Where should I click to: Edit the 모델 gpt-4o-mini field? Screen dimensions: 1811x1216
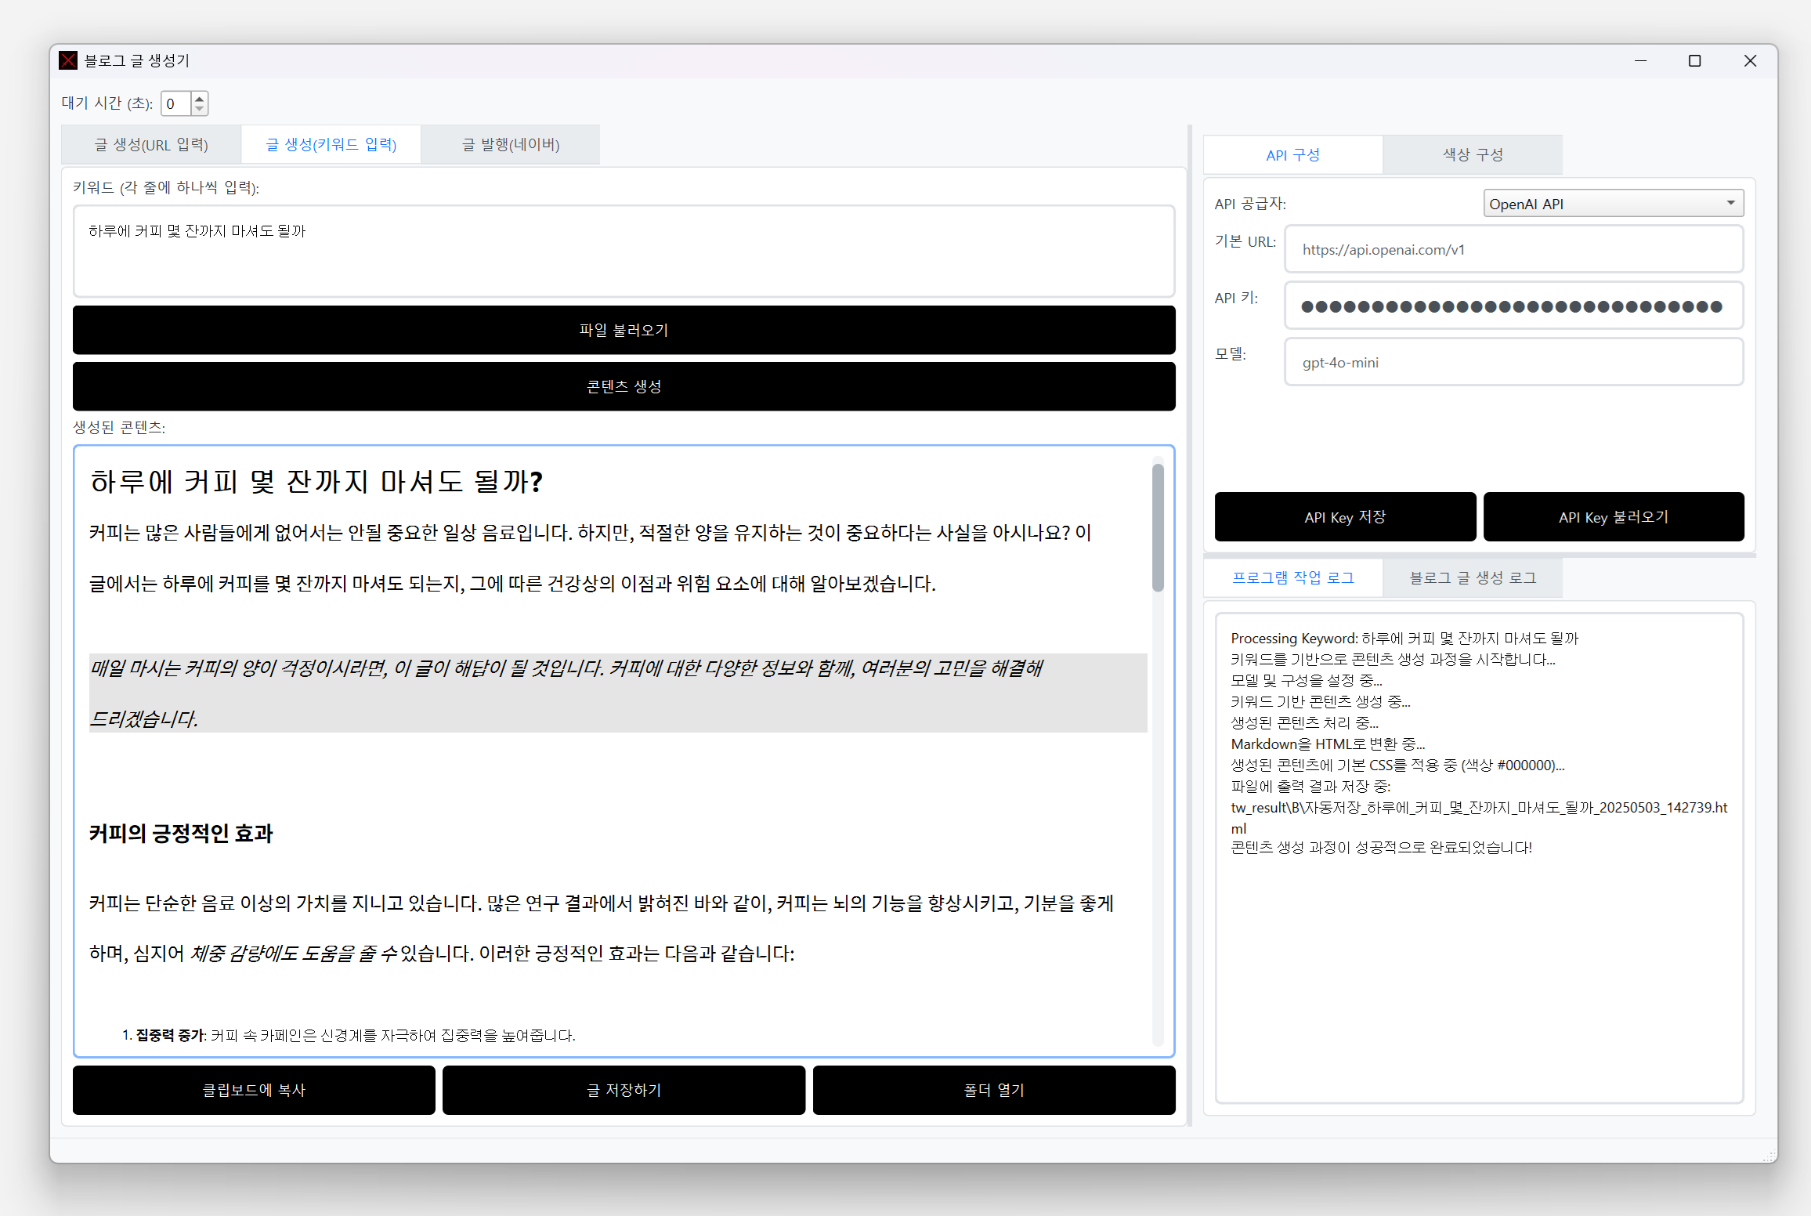point(1513,362)
